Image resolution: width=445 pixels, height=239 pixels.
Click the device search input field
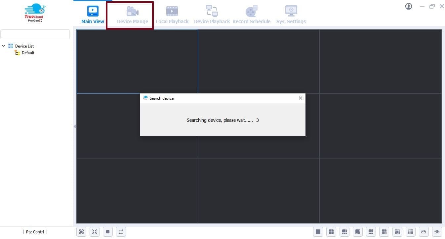[35, 34]
